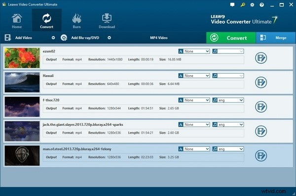The width and height of the screenshot is (296, 196).
Task: Open the MP4 Video output profile
Action: coord(159,38)
